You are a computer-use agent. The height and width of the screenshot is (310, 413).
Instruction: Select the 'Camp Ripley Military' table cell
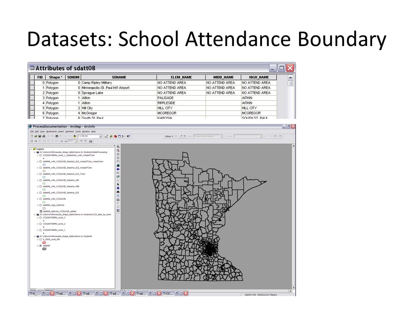[x=119, y=83]
